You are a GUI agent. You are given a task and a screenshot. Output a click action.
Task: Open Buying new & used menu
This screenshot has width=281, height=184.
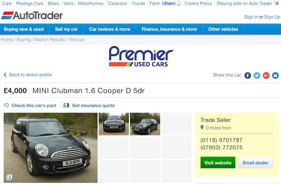pos(24,29)
